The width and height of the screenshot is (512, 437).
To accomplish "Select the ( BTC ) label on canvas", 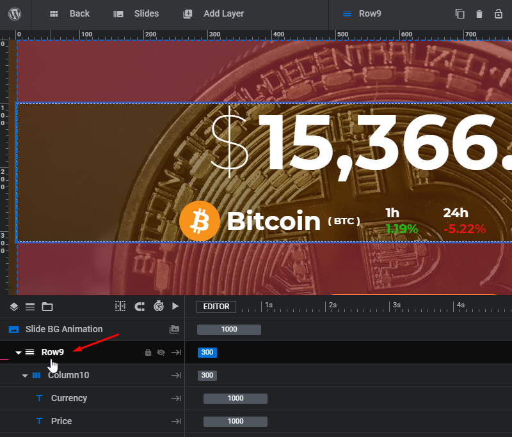I will tap(344, 221).
